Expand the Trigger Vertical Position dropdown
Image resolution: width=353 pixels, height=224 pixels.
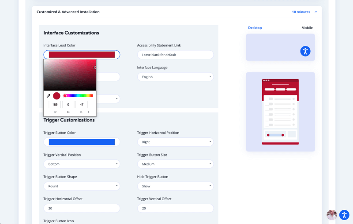82,164
